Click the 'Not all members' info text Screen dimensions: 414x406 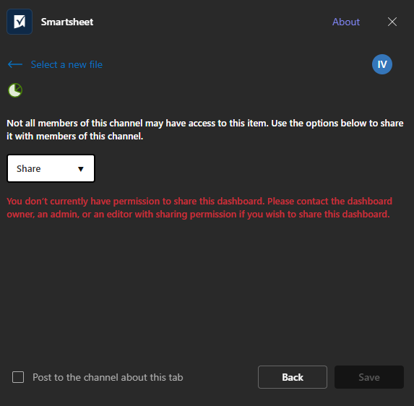[x=205, y=129]
